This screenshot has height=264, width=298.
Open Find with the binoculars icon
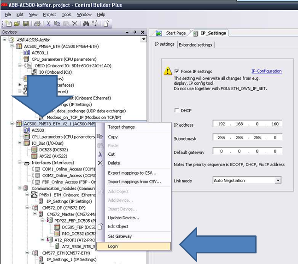tap(85, 23)
